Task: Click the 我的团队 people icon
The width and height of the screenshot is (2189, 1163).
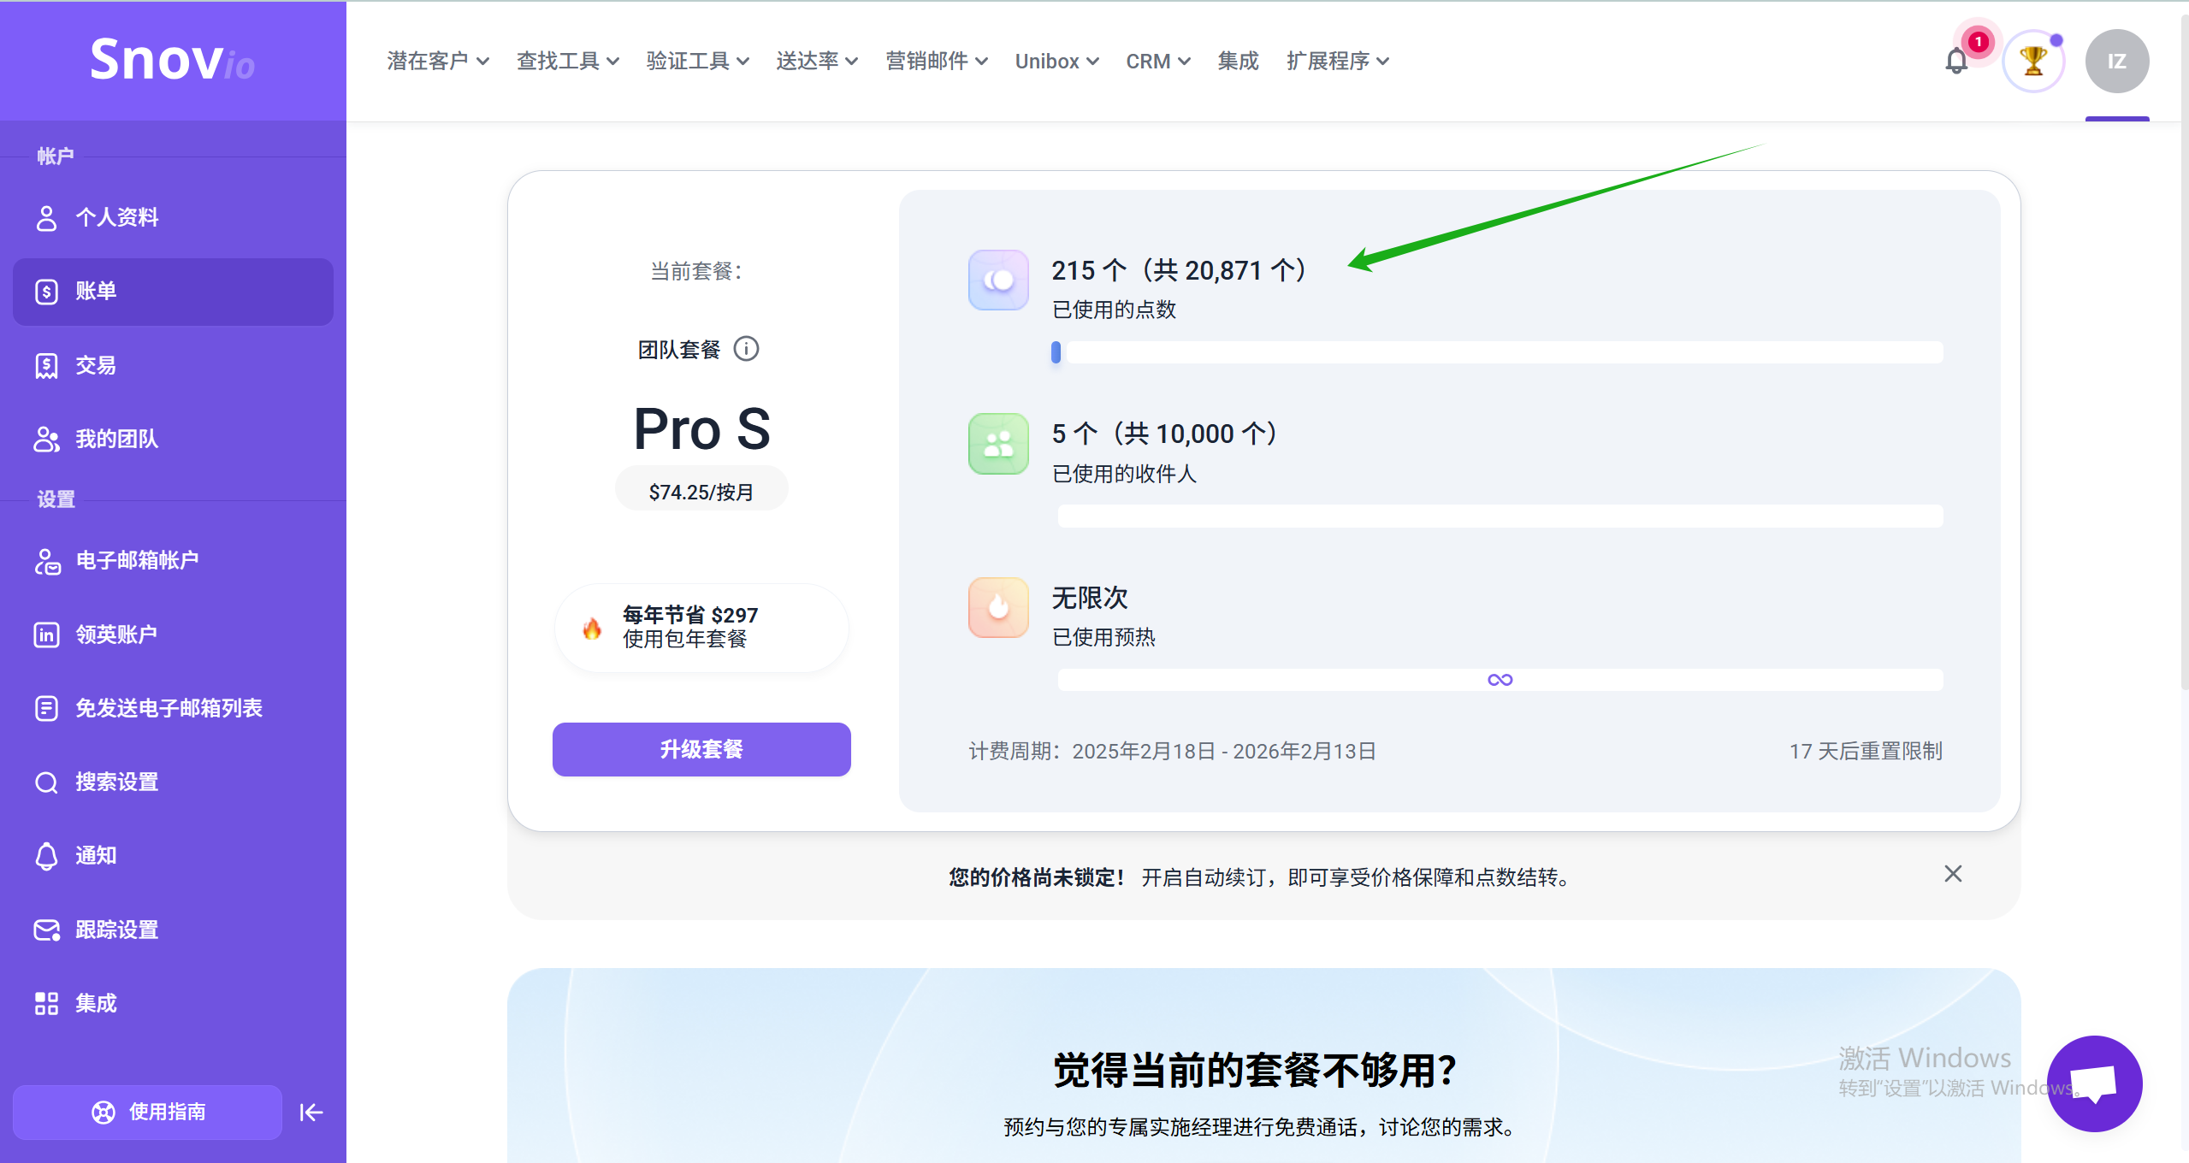Action: point(46,439)
